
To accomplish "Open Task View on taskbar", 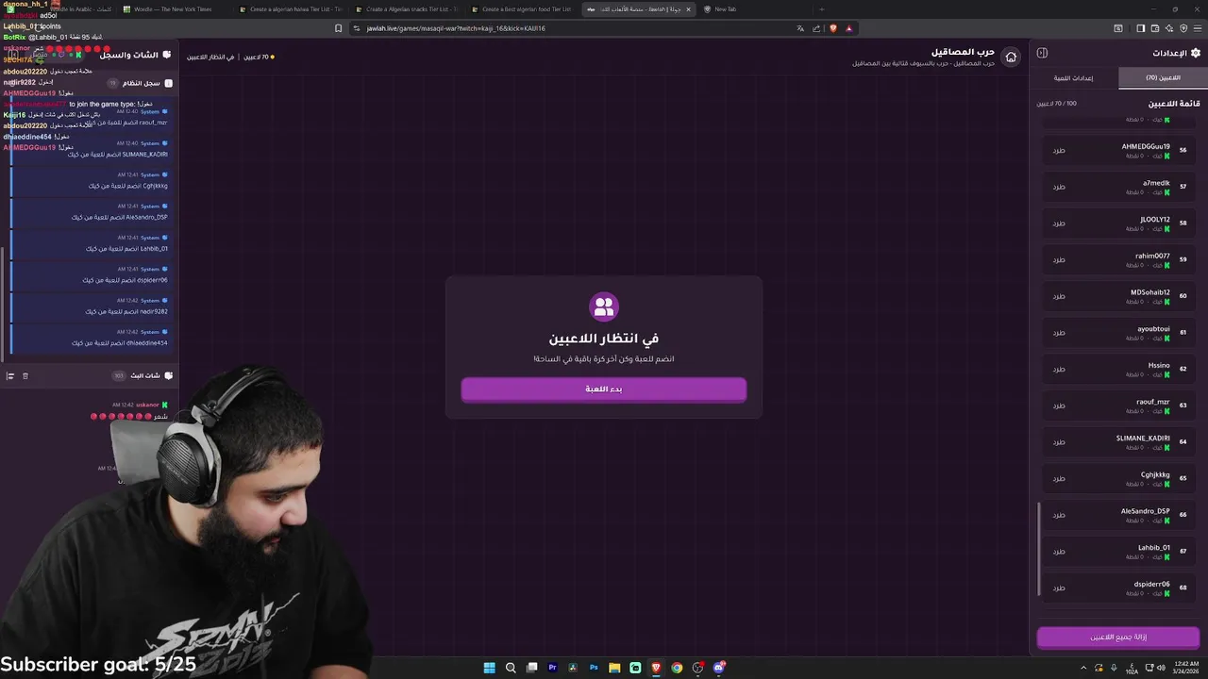I will [531, 668].
